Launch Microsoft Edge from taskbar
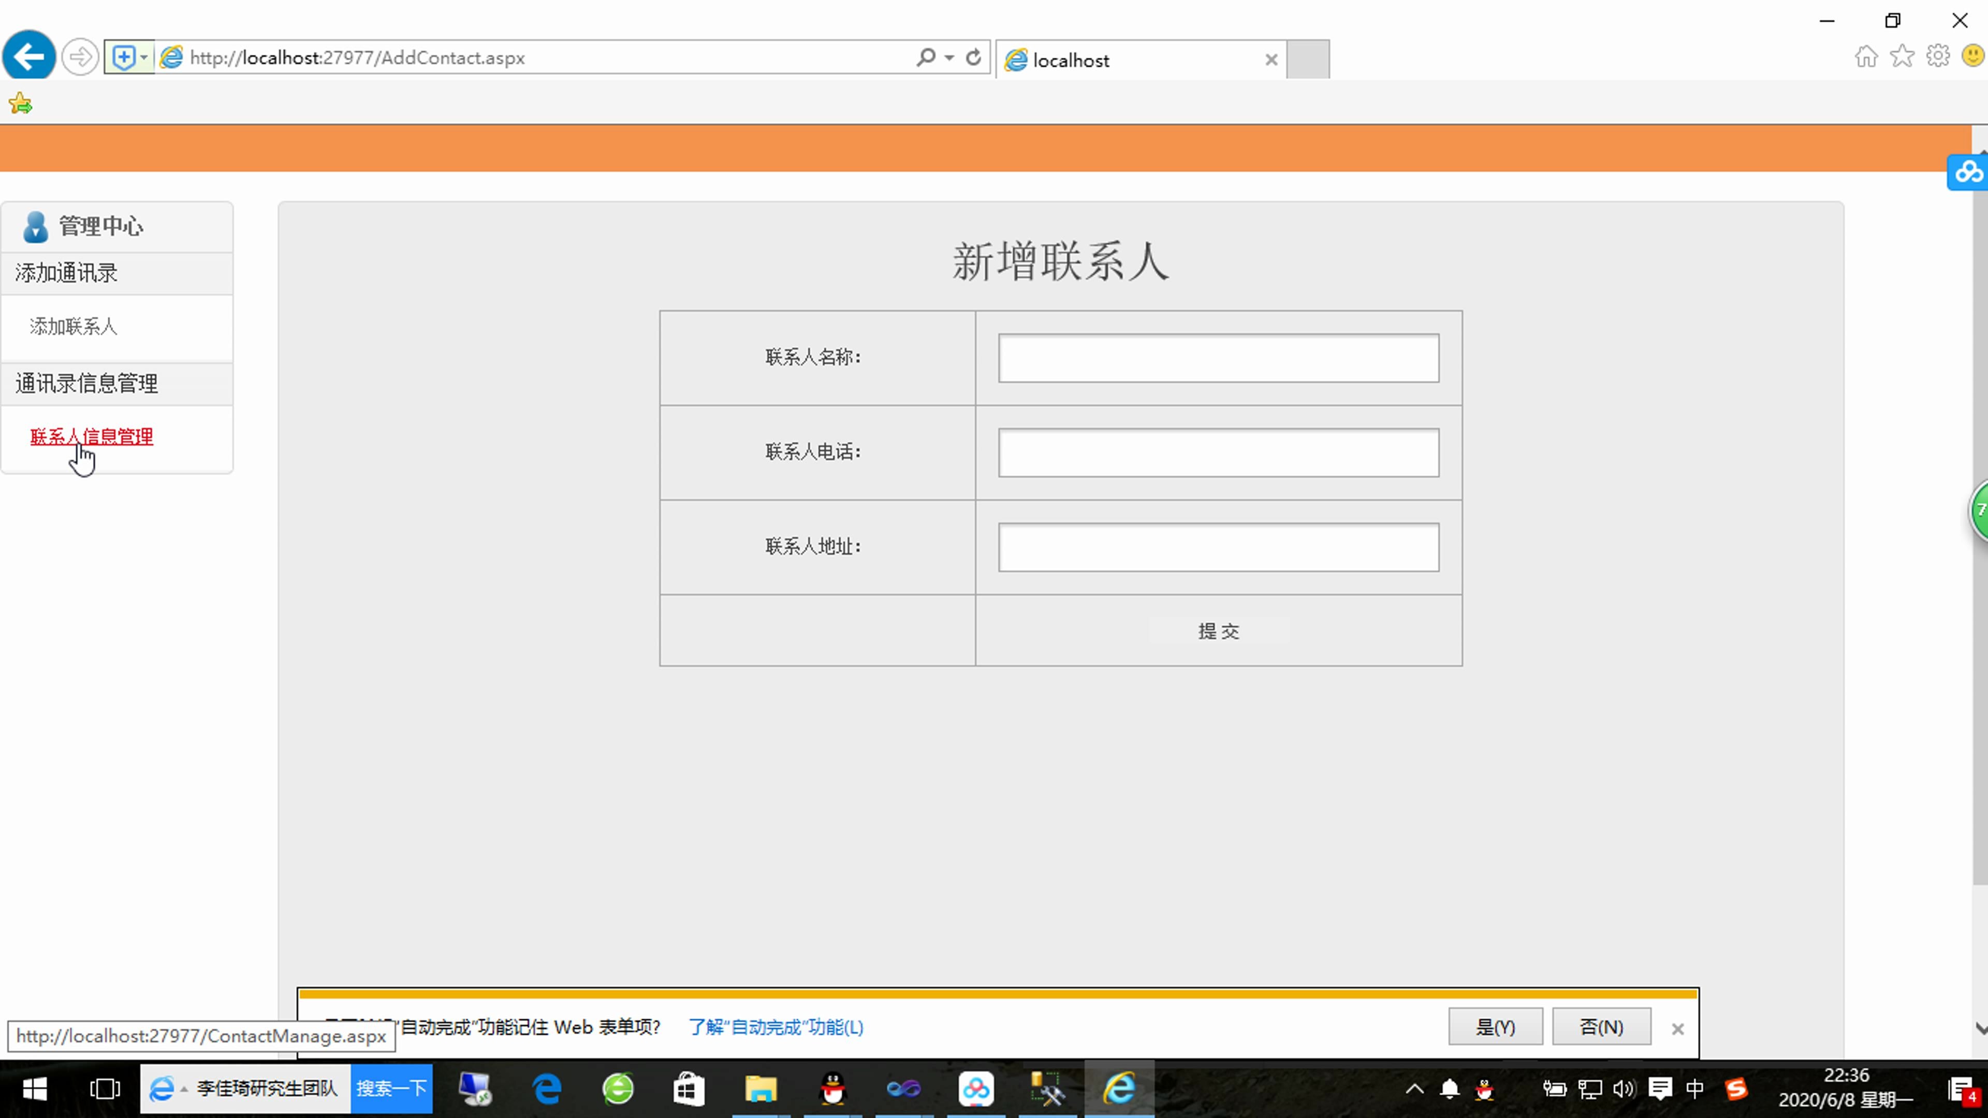Screen dimensions: 1988x1118 (546, 1088)
